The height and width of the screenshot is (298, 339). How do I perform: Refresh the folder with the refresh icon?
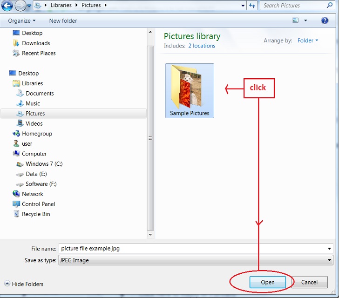(252, 6)
